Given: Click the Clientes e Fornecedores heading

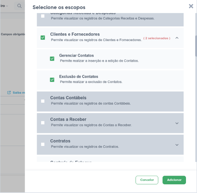Looking at the screenshot, I should click(x=75, y=34).
